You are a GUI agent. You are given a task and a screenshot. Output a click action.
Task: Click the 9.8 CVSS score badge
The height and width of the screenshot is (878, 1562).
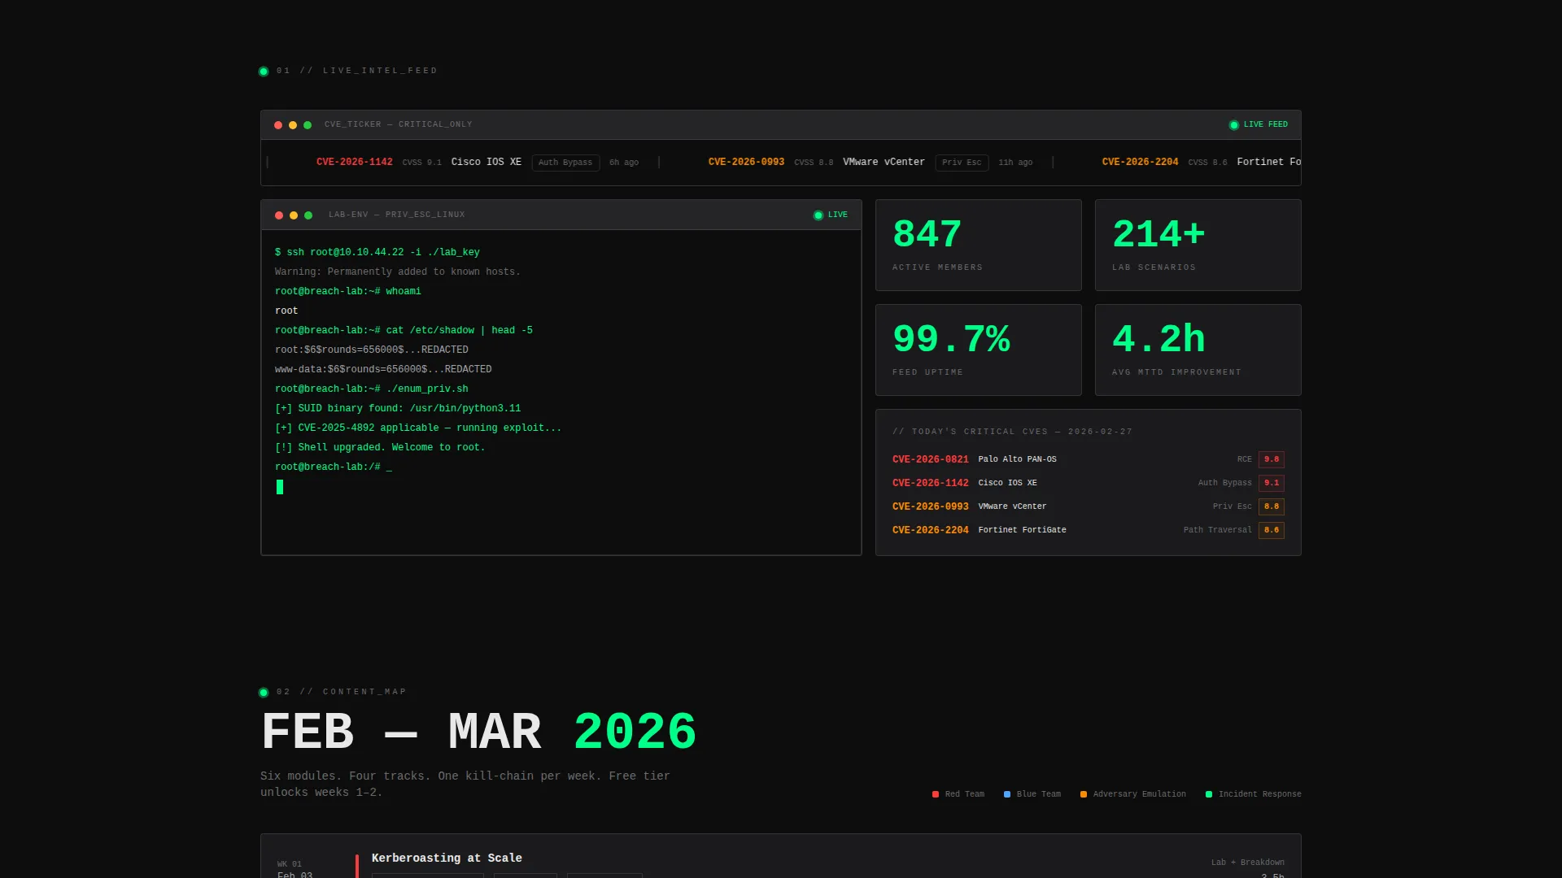1272,459
